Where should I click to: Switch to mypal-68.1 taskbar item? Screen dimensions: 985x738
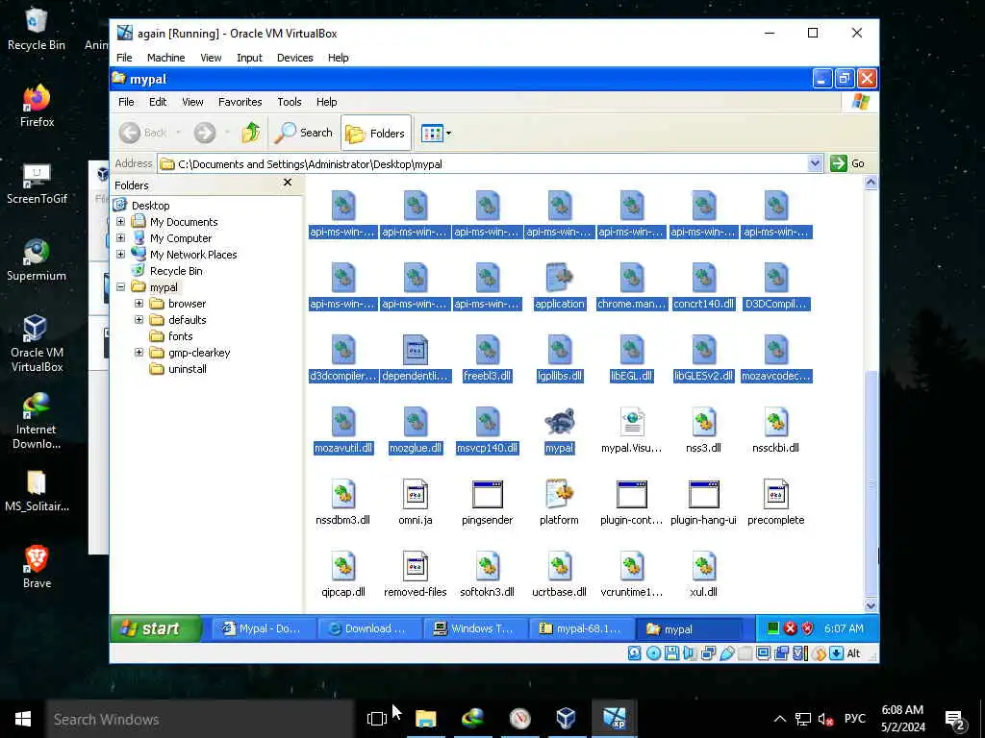581,628
